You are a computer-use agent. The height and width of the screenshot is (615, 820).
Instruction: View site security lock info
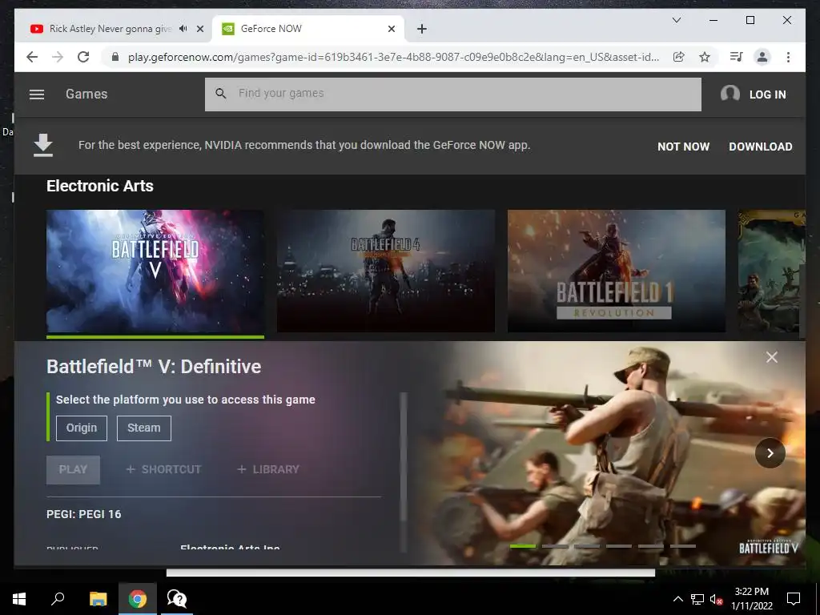pyautogui.click(x=115, y=57)
